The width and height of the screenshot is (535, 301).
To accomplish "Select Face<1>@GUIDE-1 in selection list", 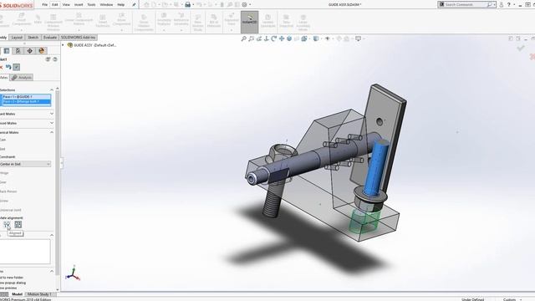I will coord(26,97).
